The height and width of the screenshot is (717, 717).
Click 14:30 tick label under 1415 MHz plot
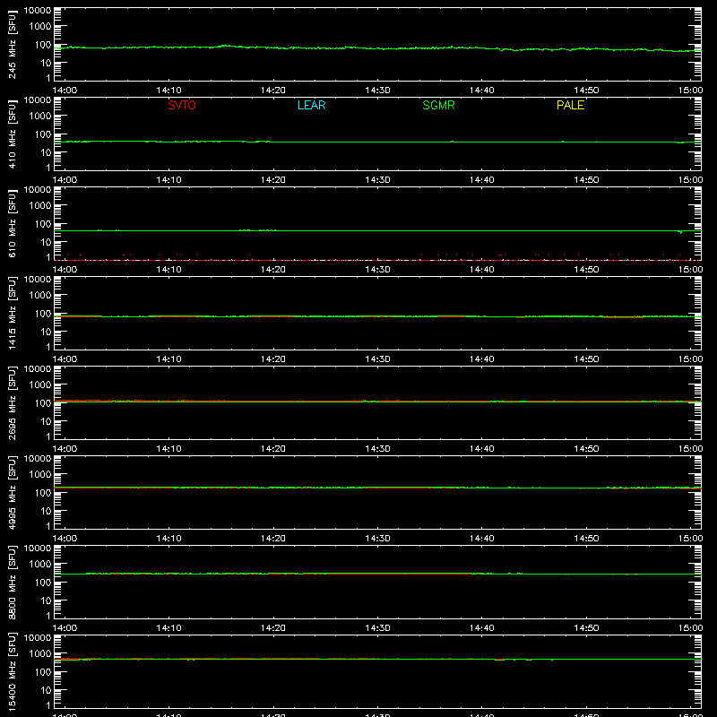[377, 359]
